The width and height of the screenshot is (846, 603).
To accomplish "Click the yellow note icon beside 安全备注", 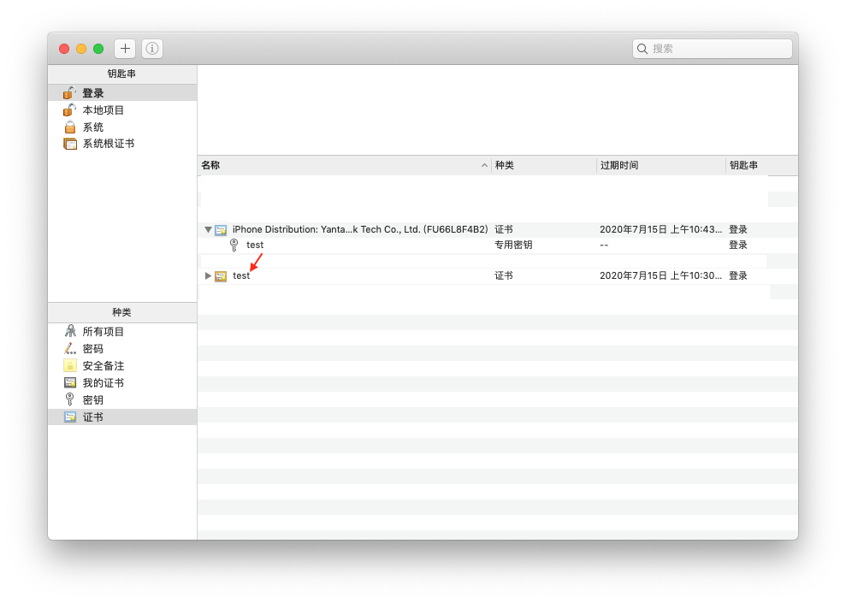I will click(x=70, y=365).
